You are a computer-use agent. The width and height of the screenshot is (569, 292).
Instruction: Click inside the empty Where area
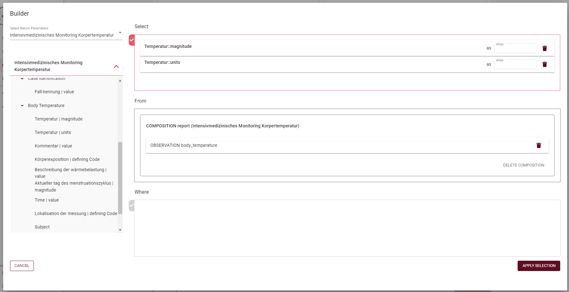pos(347,228)
